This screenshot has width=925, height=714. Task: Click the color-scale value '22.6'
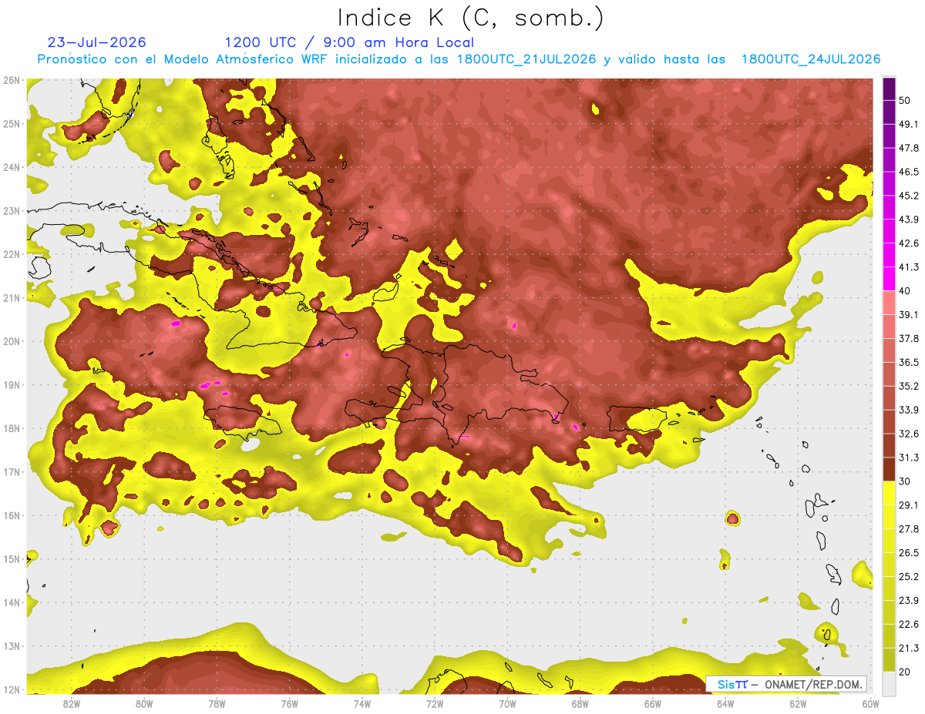coord(909,625)
